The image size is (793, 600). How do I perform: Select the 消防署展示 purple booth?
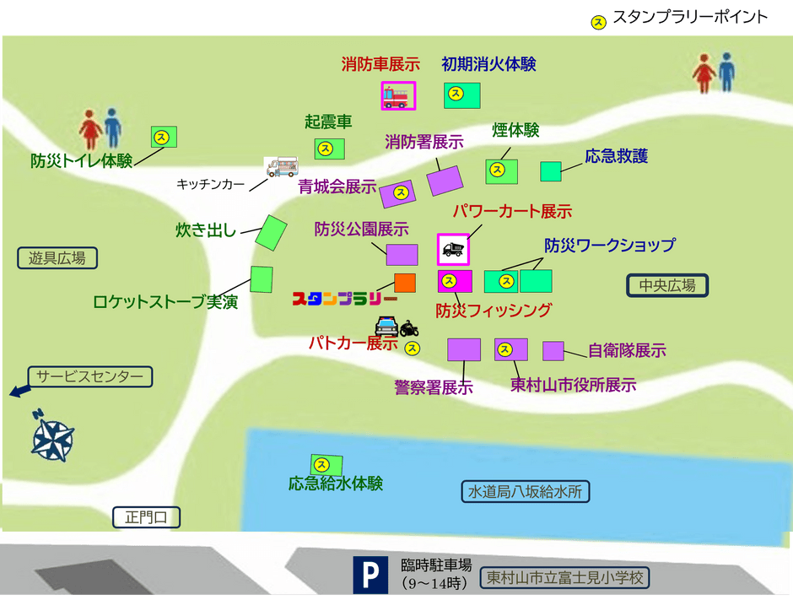point(445,181)
